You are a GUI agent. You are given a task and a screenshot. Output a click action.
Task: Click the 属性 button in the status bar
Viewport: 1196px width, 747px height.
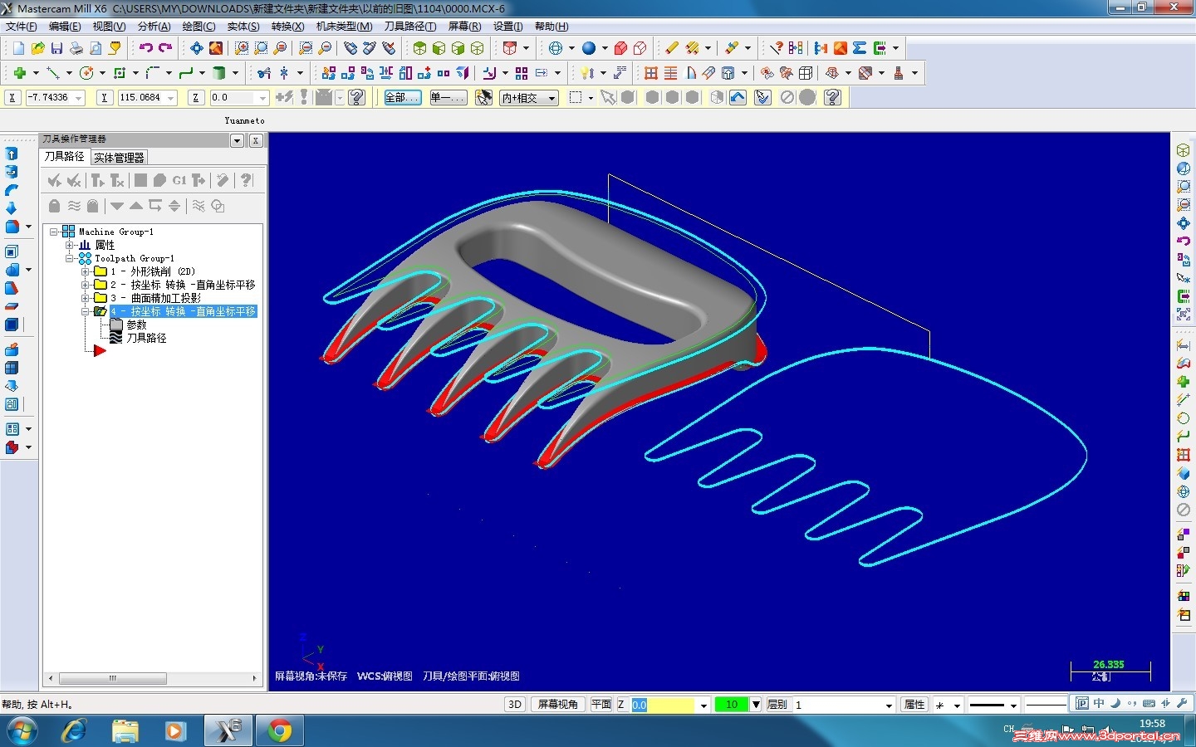[914, 705]
